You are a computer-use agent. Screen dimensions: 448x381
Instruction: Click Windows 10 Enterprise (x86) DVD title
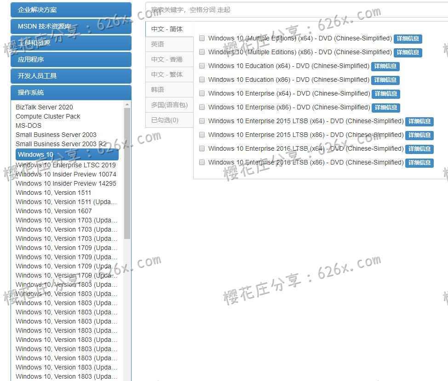click(289, 107)
